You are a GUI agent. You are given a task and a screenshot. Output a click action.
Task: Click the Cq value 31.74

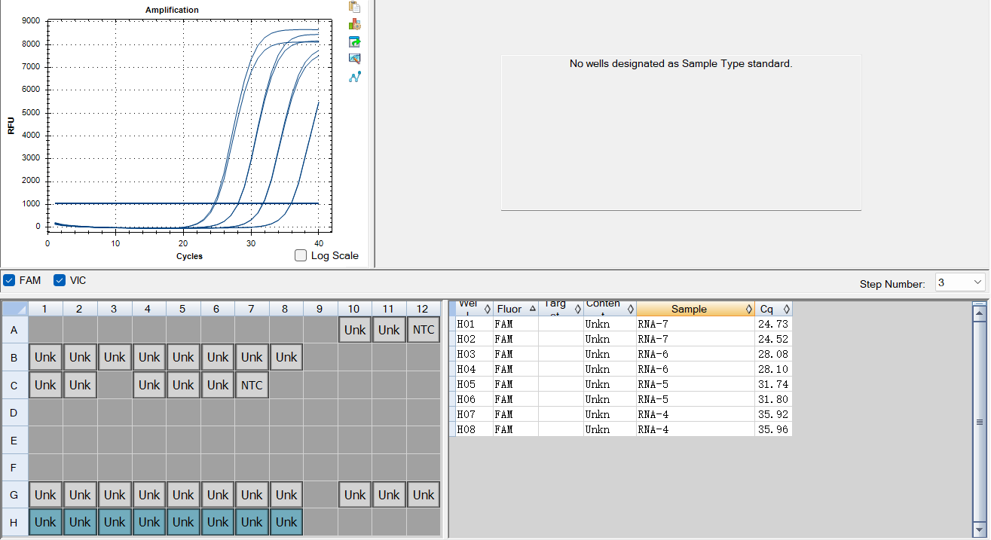[773, 384]
